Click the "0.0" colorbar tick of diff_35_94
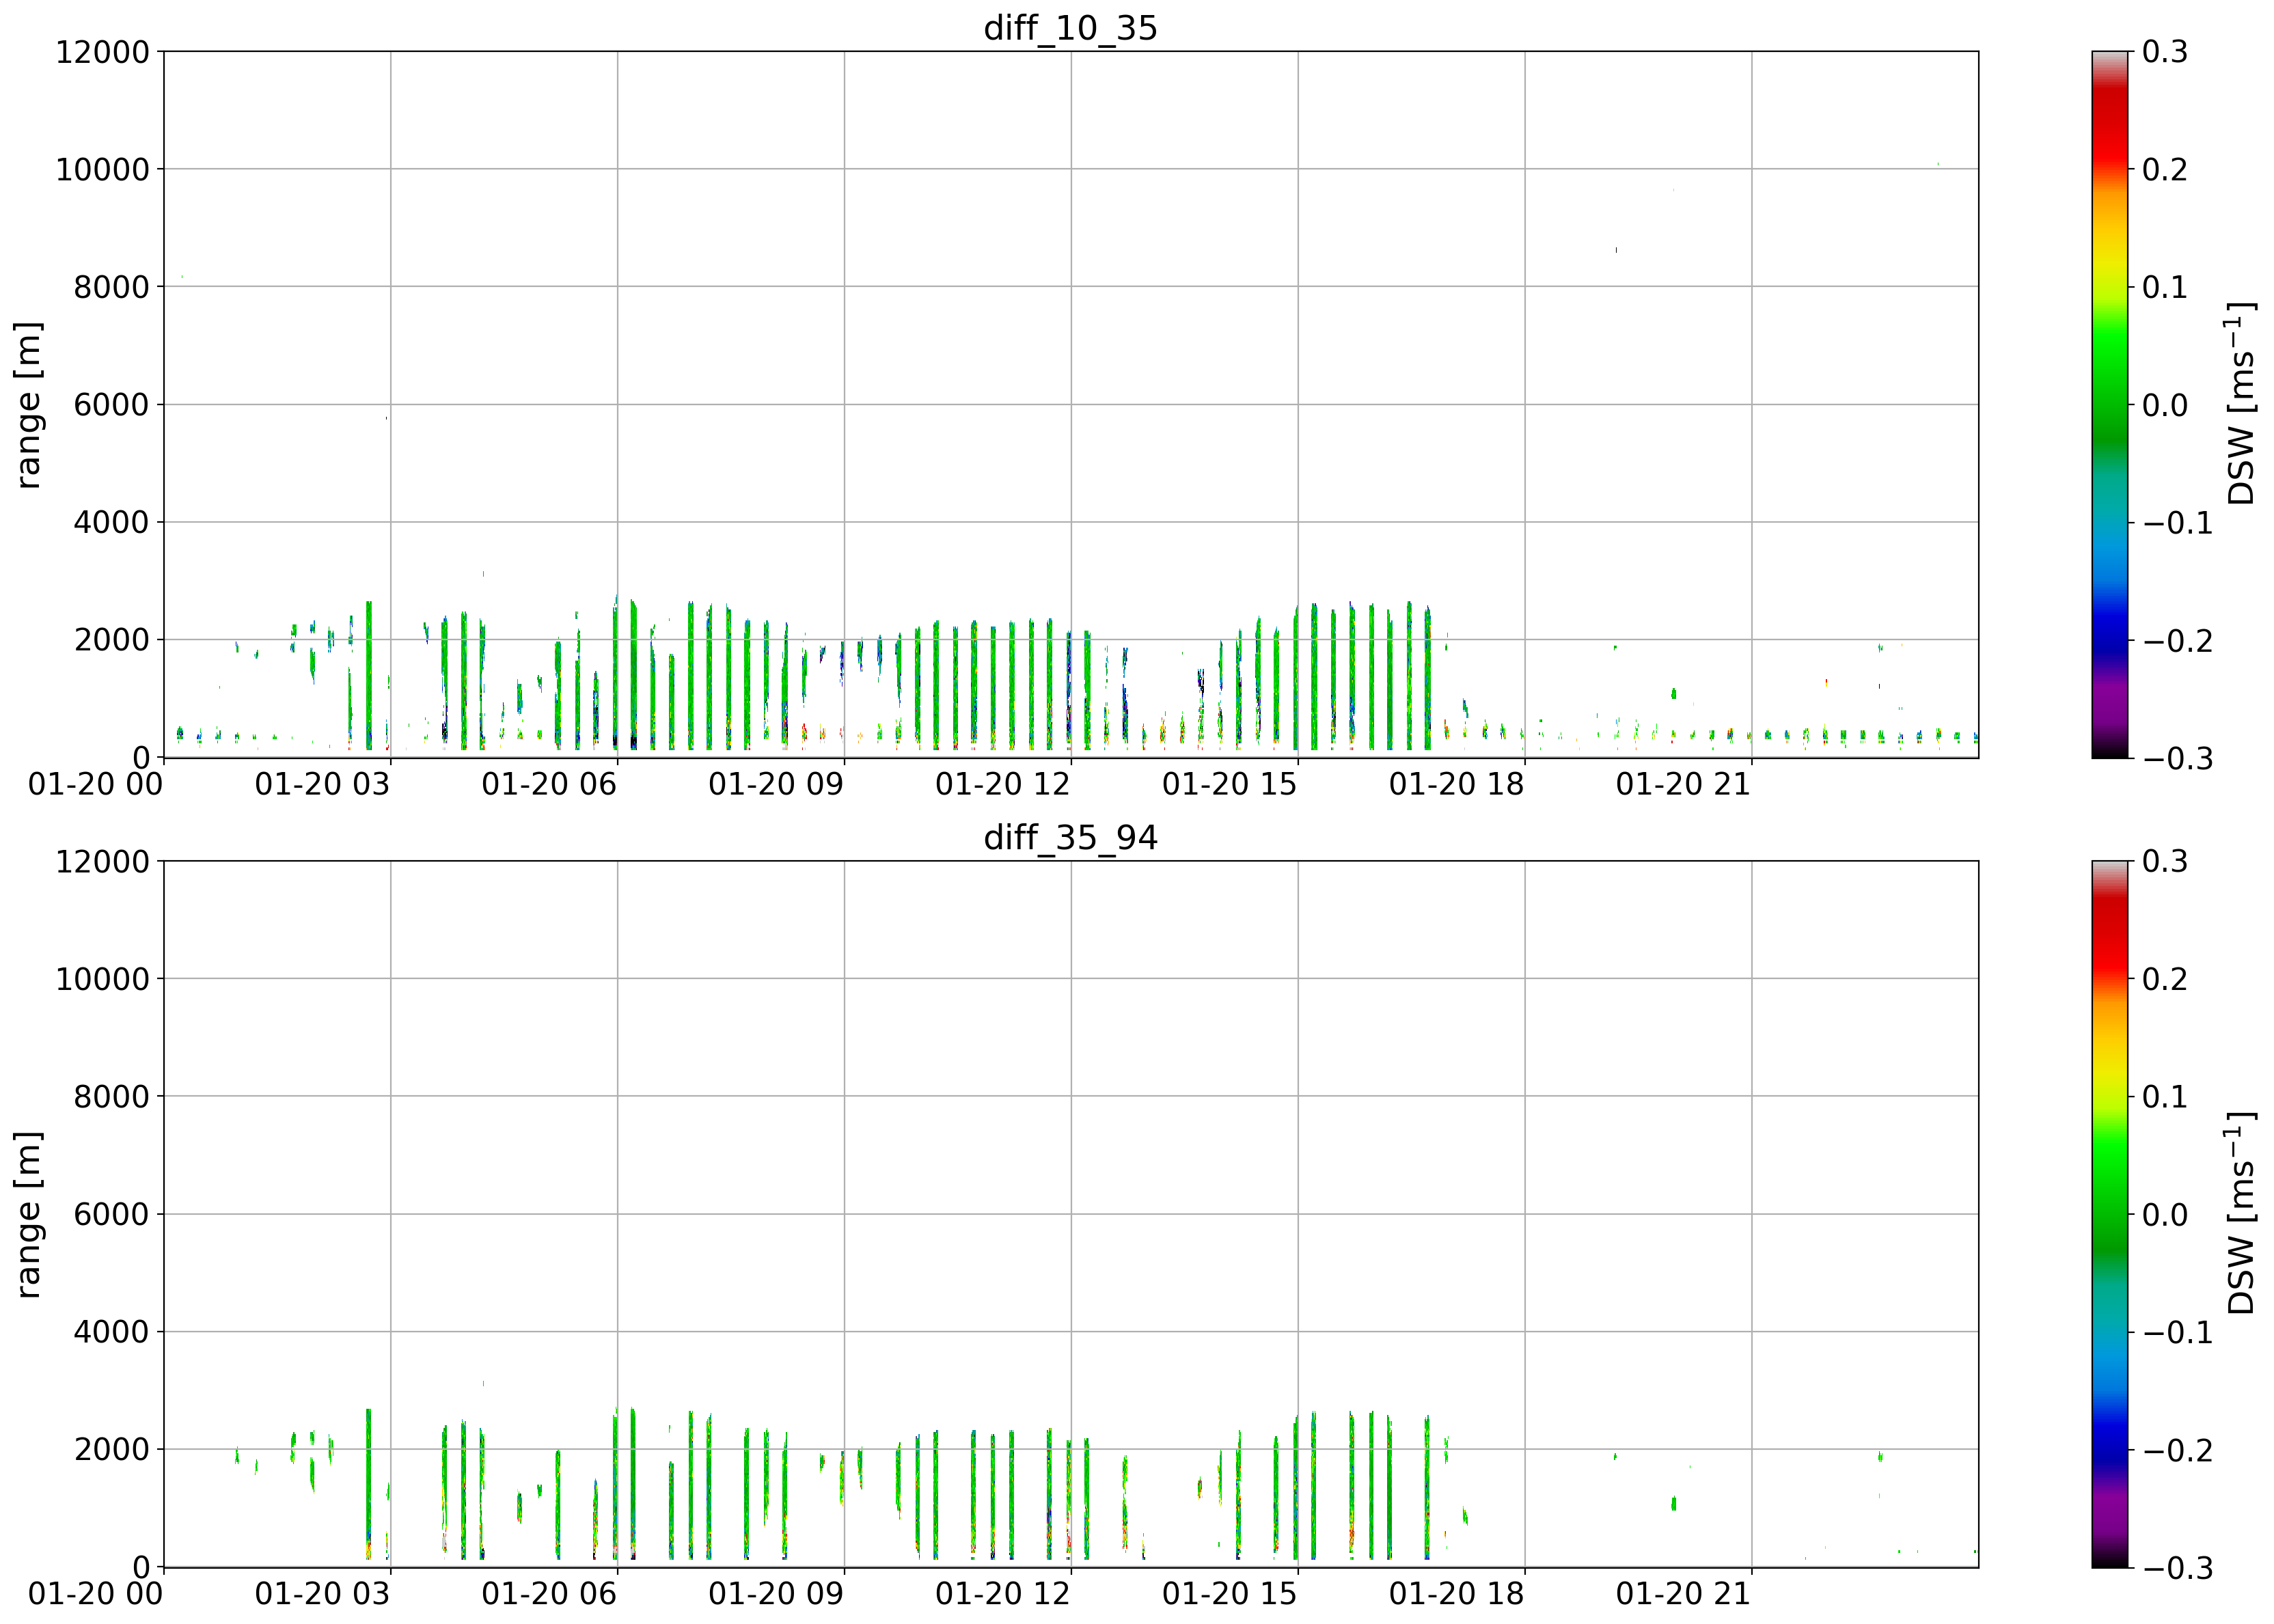 (x=2165, y=1214)
